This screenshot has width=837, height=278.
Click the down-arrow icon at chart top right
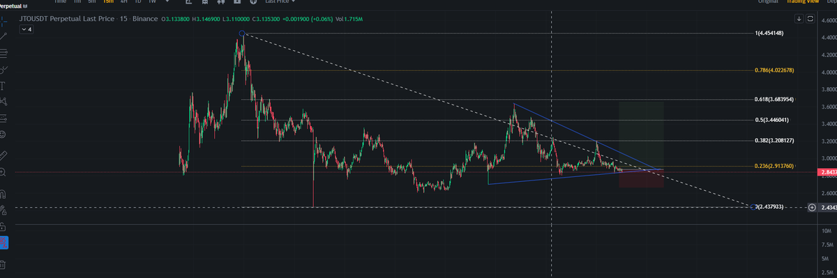tap(799, 18)
